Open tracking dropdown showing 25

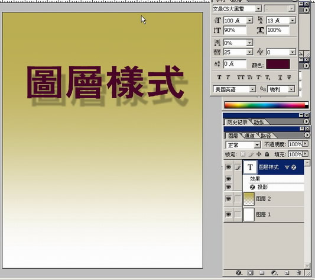tap(249, 52)
